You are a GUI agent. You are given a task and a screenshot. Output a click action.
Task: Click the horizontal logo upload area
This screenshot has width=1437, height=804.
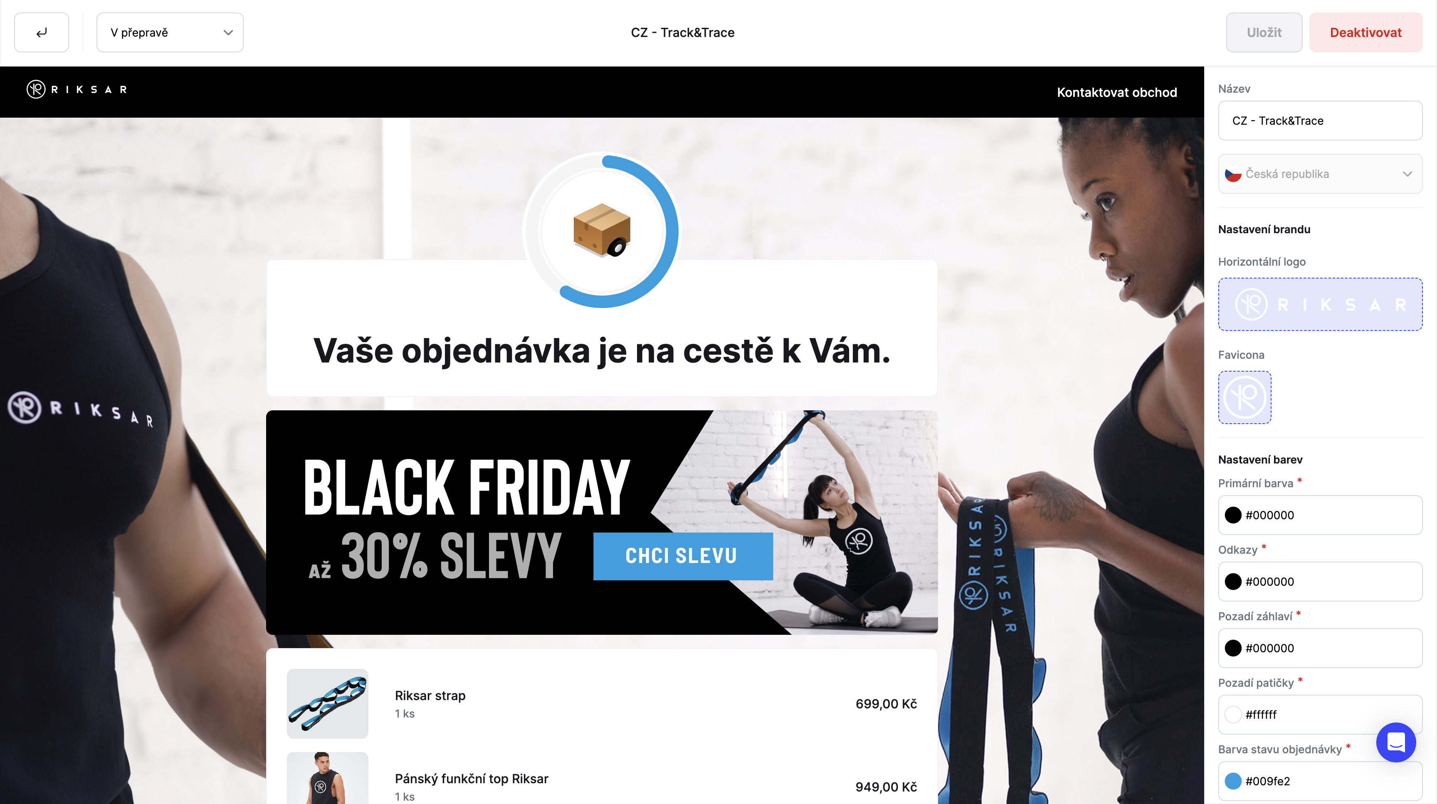click(x=1320, y=304)
